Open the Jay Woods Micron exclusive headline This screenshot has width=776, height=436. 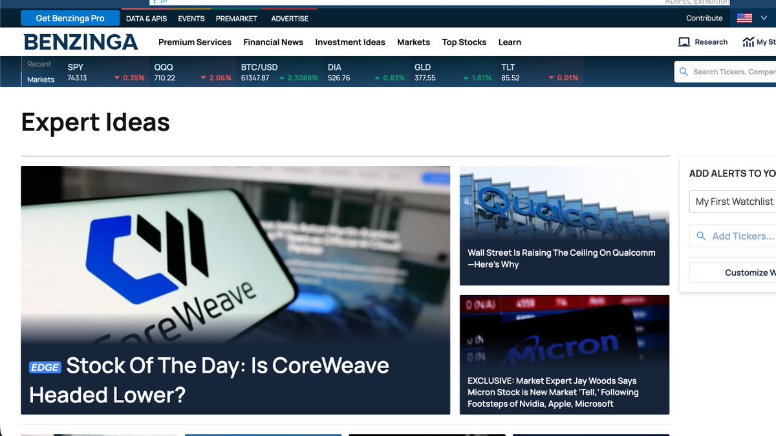coord(553,392)
